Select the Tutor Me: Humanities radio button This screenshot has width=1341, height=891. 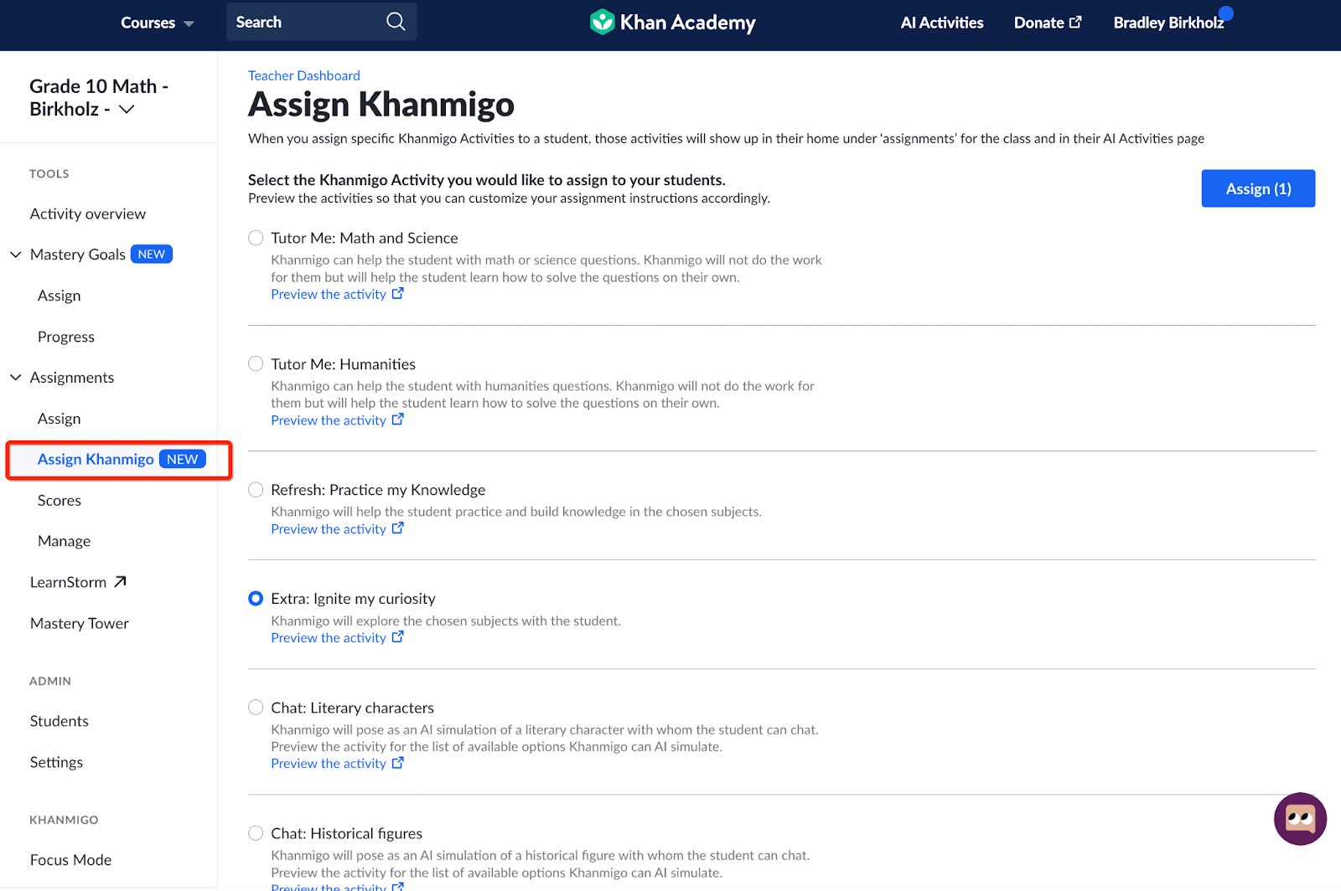(x=256, y=363)
